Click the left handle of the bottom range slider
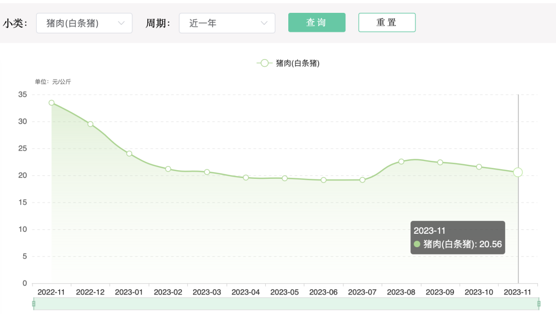The image size is (556, 314). pos(33,303)
